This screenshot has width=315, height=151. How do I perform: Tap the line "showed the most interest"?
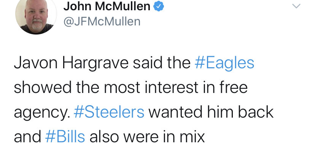106,88
